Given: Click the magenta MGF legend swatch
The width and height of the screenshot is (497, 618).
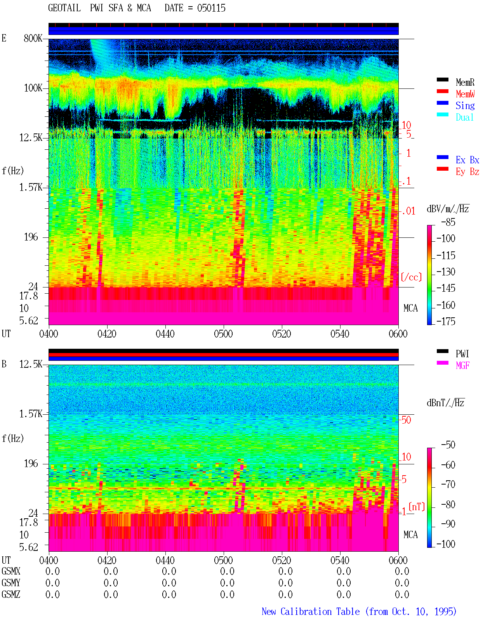Looking at the screenshot, I should tap(443, 363).
